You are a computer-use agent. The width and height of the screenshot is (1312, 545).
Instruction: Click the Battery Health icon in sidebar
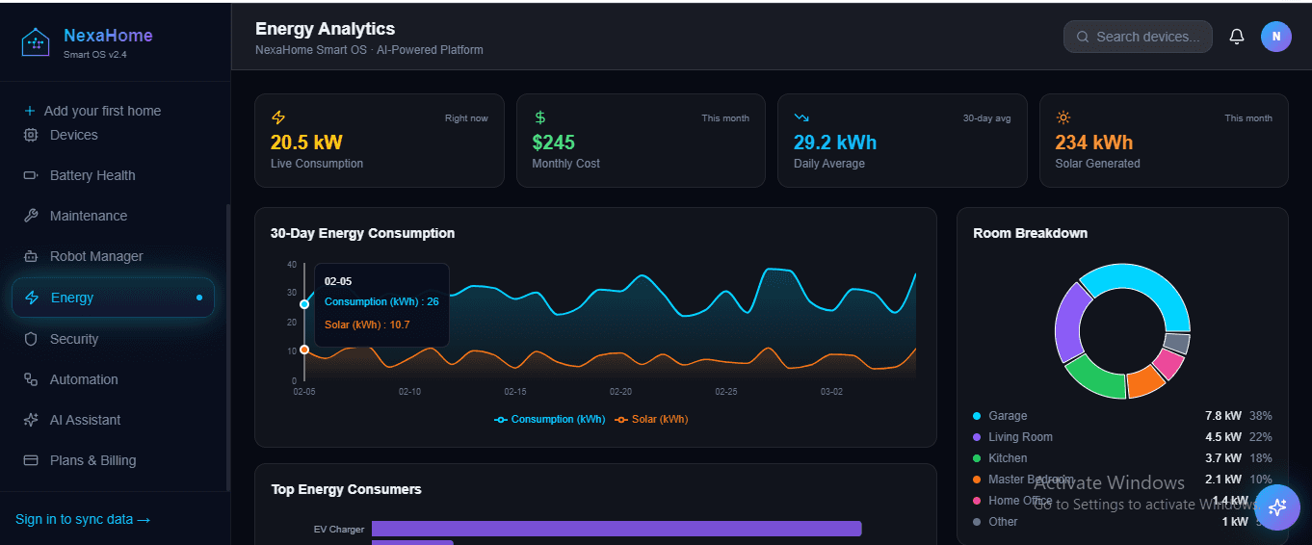31,176
